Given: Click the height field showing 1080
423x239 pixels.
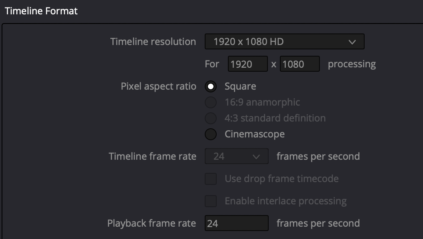Looking at the screenshot, I should (299, 64).
